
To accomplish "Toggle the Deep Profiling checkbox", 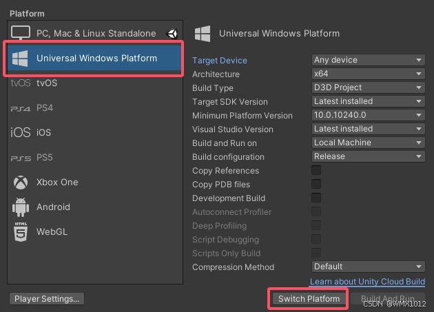I will [x=316, y=226].
